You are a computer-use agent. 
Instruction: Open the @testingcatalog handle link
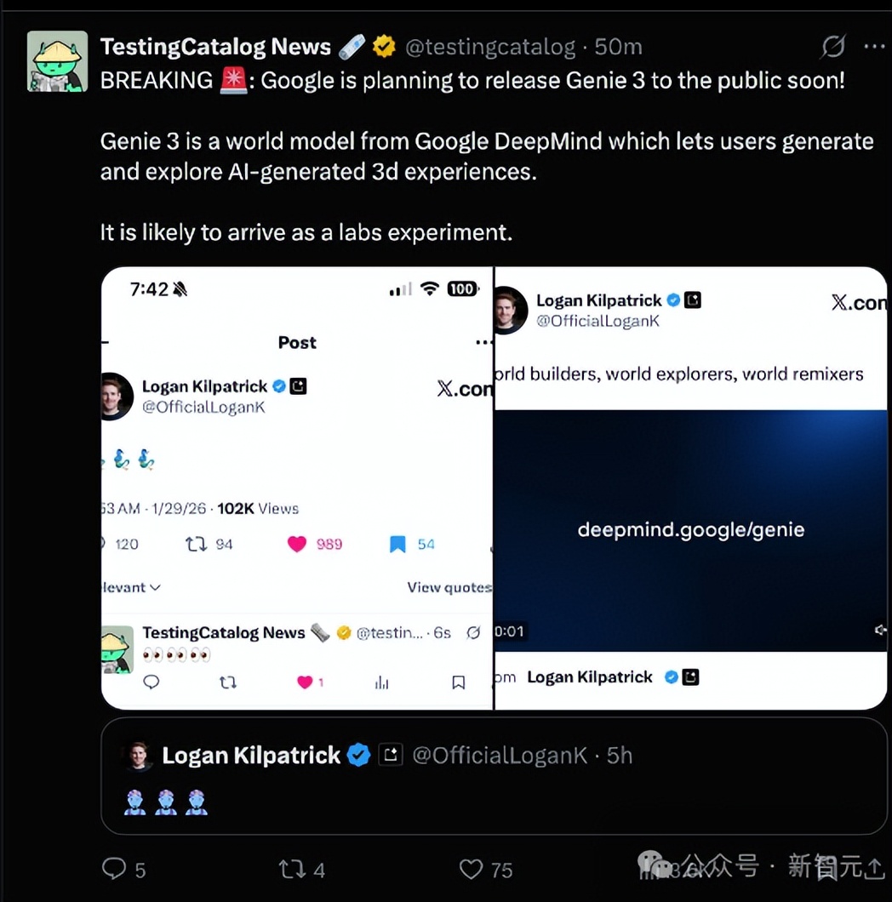pyautogui.click(x=489, y=47)
